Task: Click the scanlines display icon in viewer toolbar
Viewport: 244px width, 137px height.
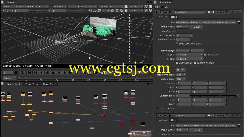Action: 117,11
